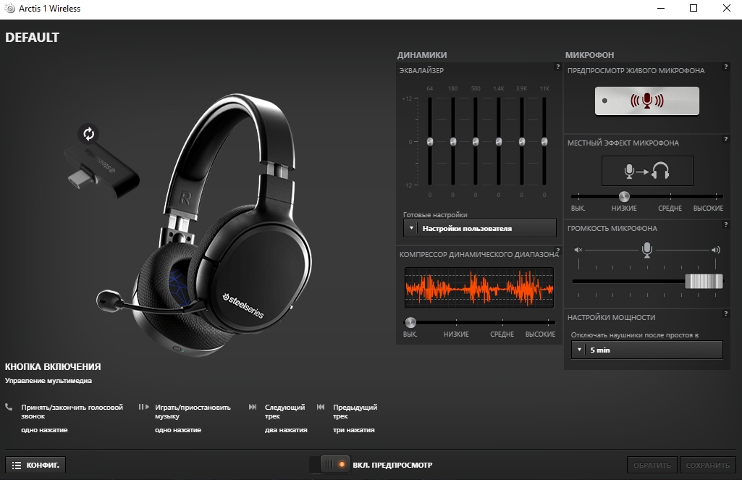Viewport: 742px width, 480px height.
Task: Toggle the live microphone preview button
Action: (x=647, y=101)
